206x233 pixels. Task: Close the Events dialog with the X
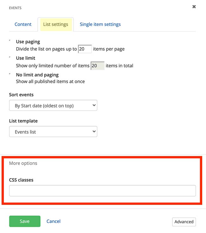point(194,7)
